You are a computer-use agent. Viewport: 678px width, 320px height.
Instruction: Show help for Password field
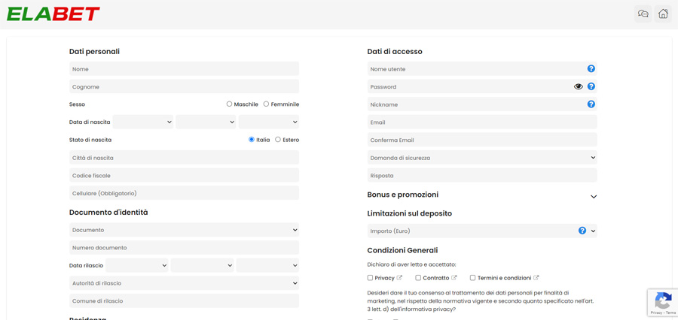click(x=591, y=86)
